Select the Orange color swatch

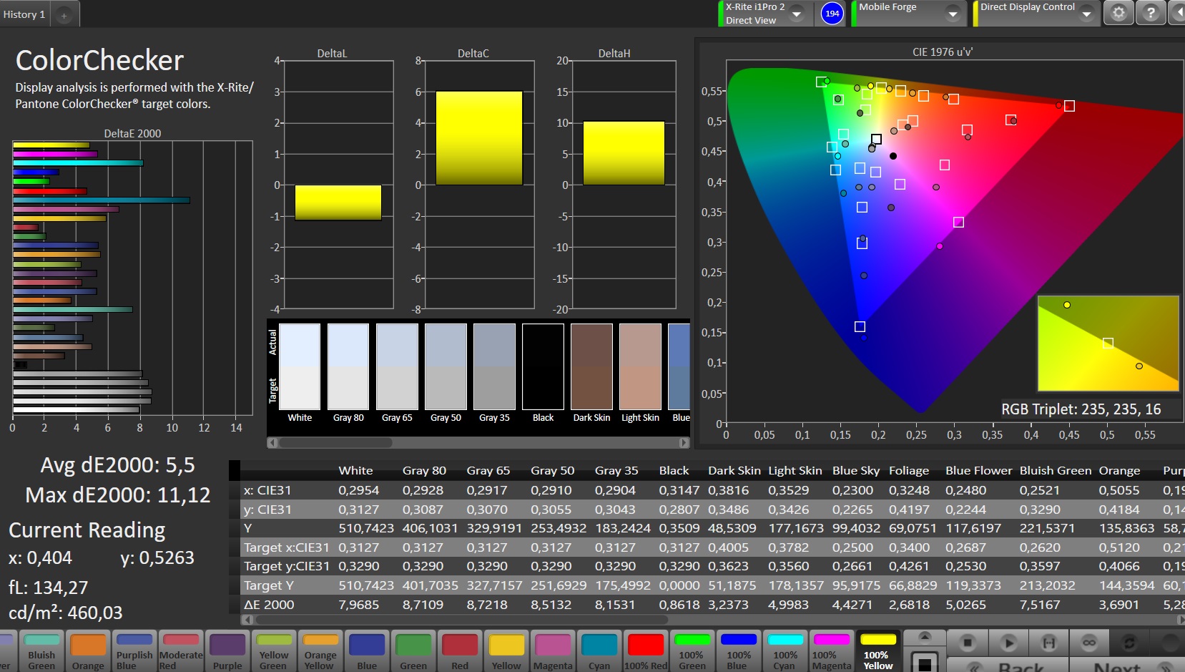(x=88, y=651)
